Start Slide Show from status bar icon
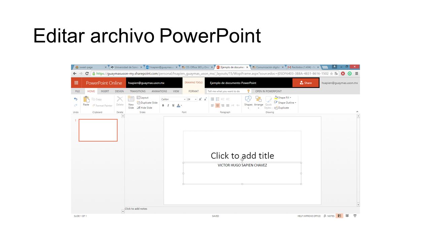Screen dimensions: 431x242 tap(355, 216)
